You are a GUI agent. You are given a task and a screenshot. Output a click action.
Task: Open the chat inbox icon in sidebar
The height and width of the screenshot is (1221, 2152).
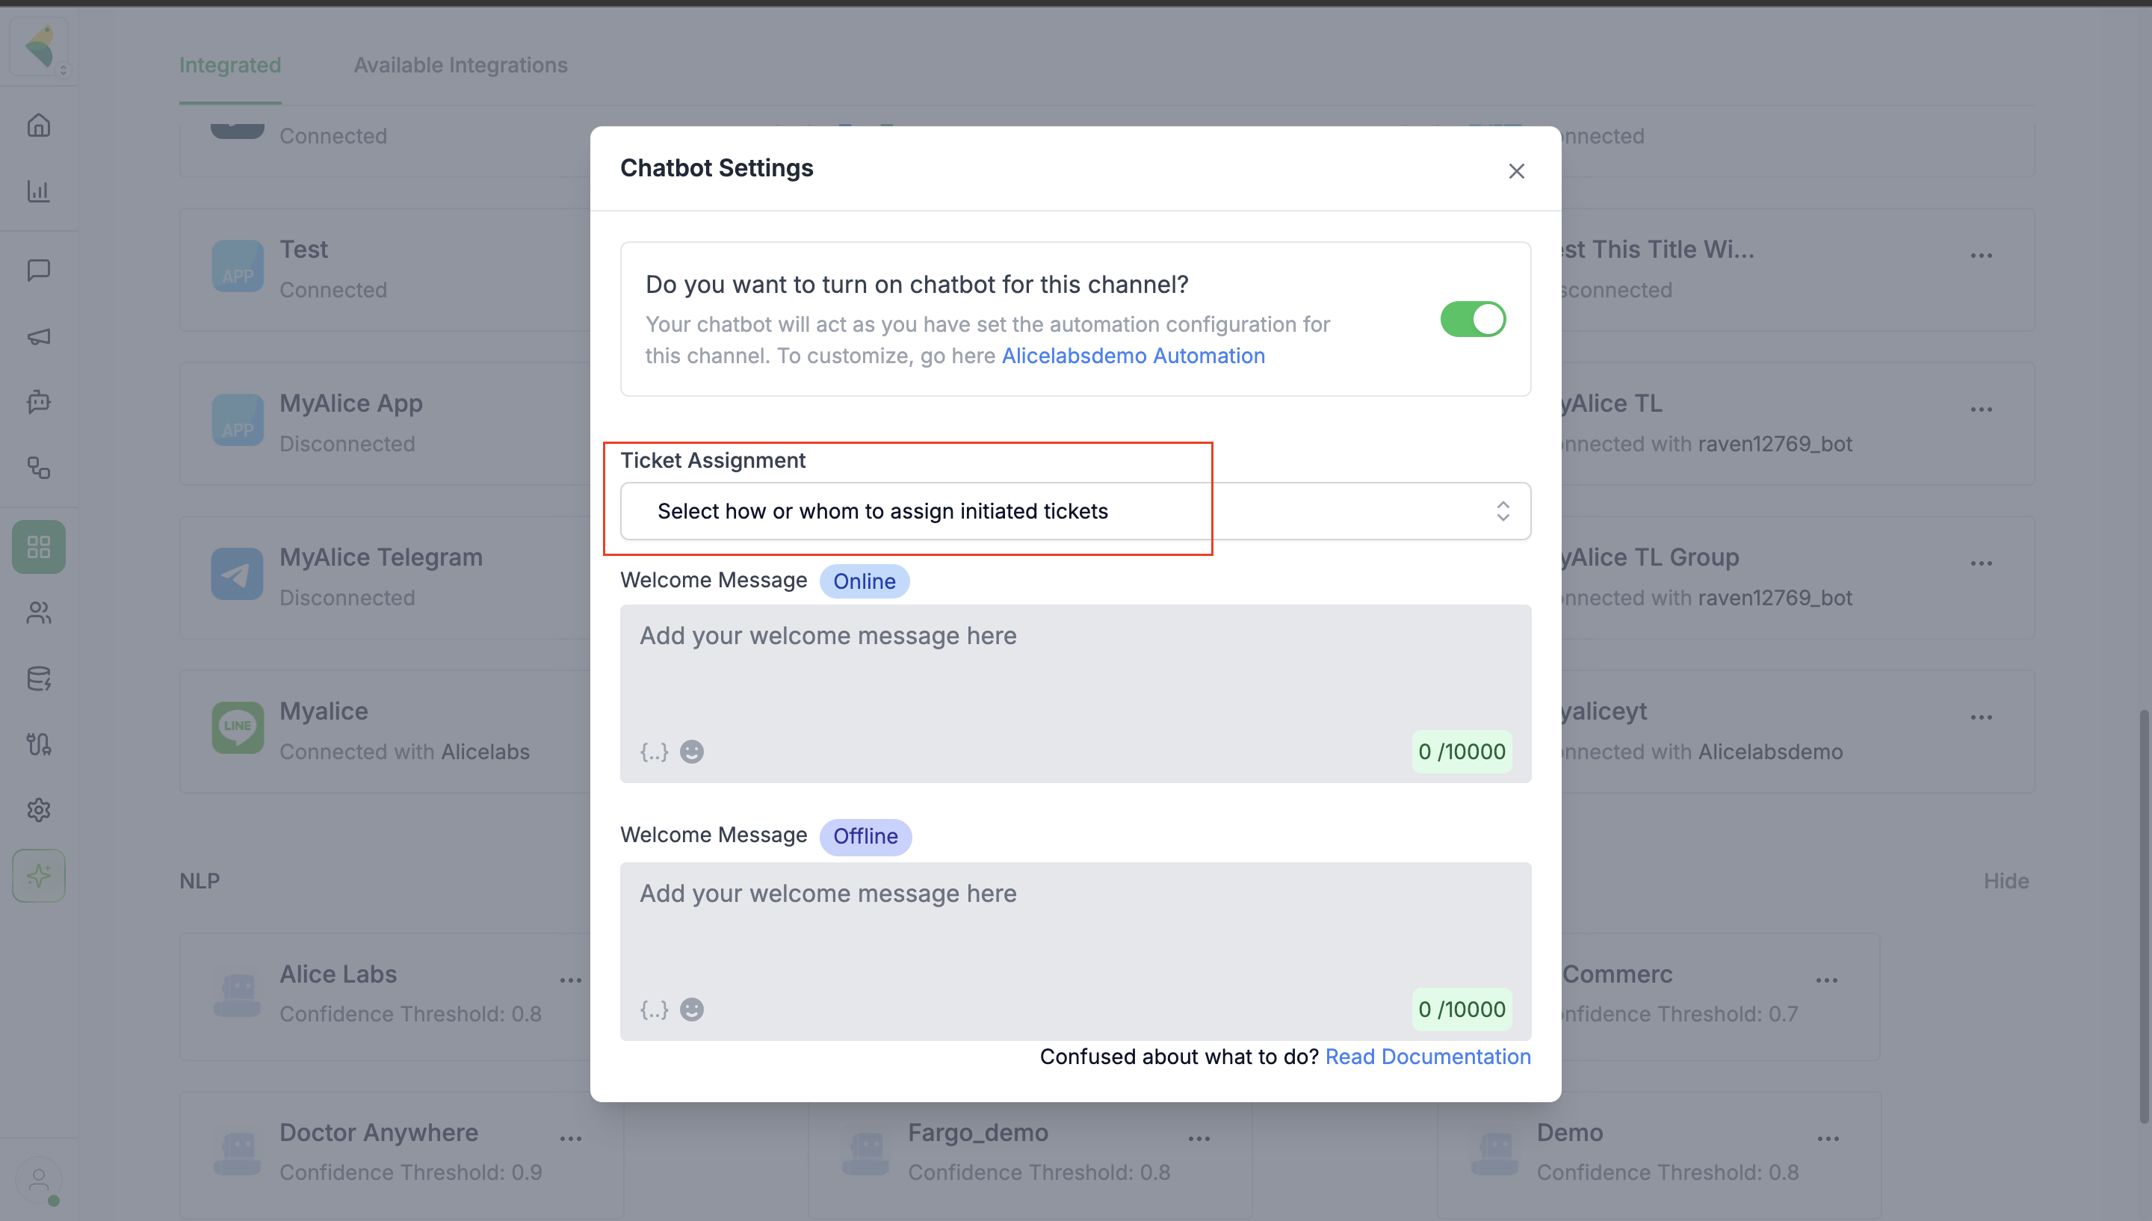click(x=39, y=270)
